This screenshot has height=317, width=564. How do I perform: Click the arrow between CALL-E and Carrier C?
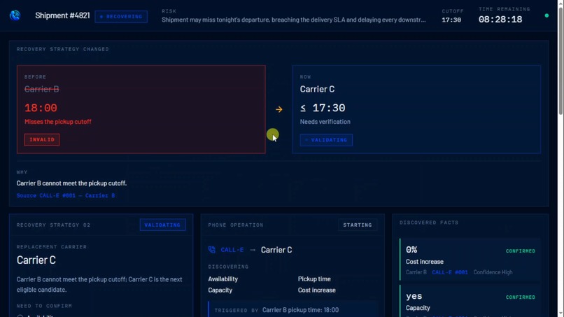point(253,250)
